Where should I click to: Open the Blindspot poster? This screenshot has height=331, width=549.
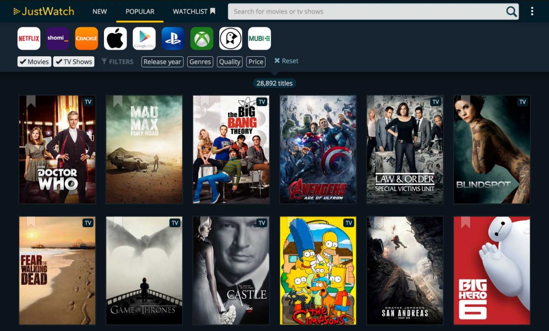click(492, 149)
